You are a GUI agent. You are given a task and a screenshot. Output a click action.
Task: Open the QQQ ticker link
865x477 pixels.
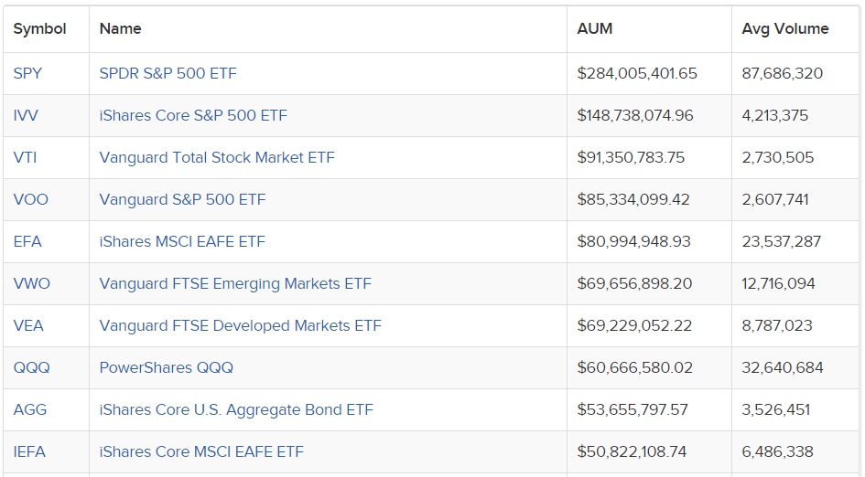click(x=32, y=367)
